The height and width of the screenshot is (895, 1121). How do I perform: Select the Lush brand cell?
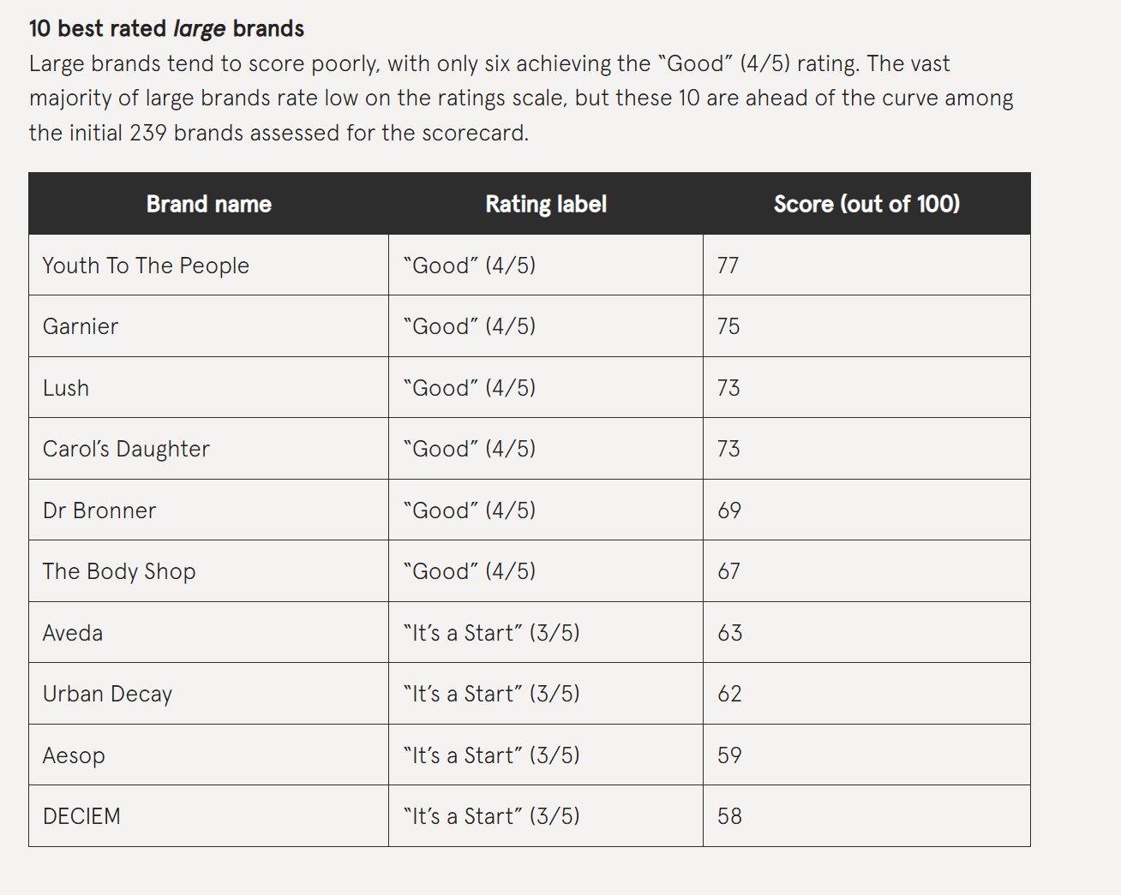coord(208,388)
